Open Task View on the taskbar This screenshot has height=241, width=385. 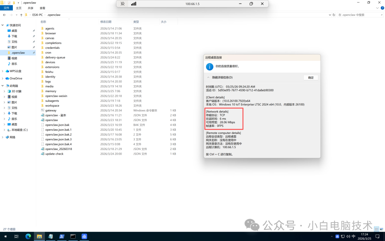pos(16,237)
